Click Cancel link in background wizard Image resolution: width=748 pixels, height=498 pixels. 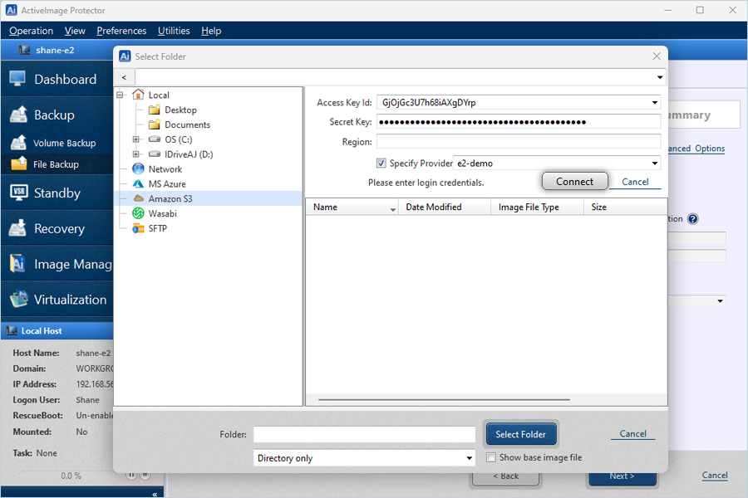click(715, 475)
